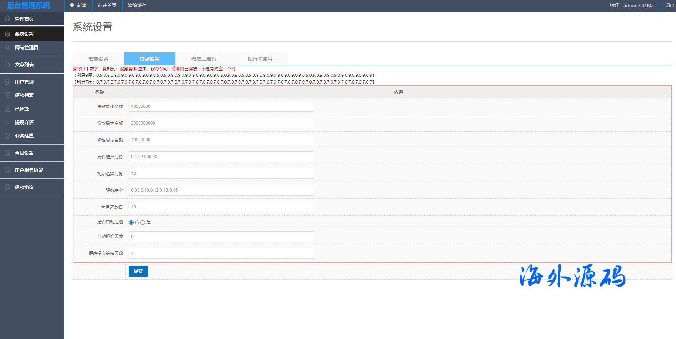Open the 银行卡账号 tab
The width and height of the screenshot is (676, 339).
260,59
